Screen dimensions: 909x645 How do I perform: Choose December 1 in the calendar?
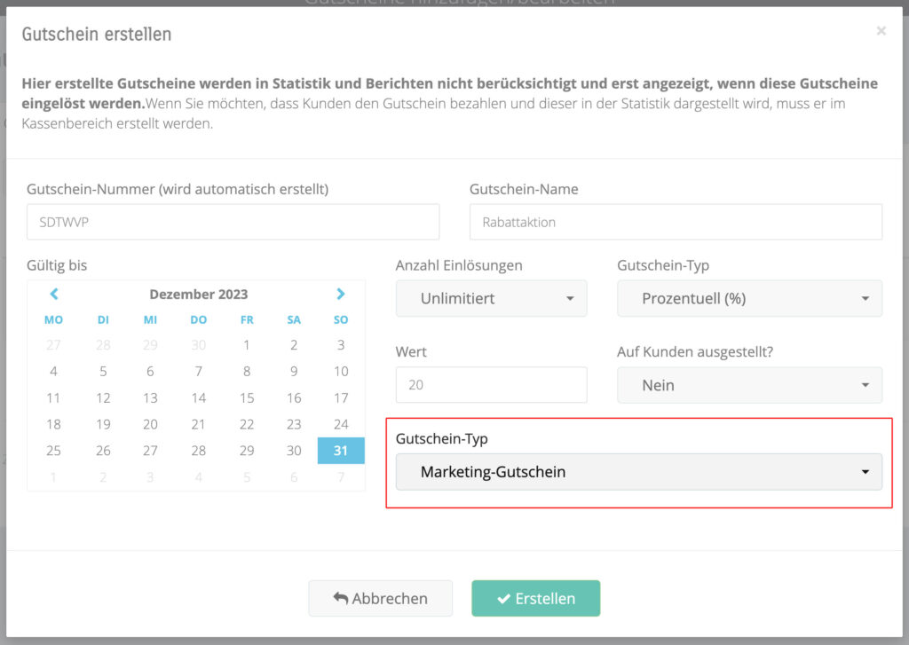pos(247,345)
